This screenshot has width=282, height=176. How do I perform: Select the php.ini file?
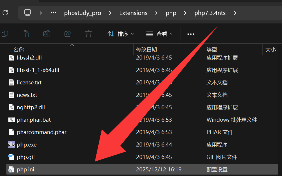(142, 169)
